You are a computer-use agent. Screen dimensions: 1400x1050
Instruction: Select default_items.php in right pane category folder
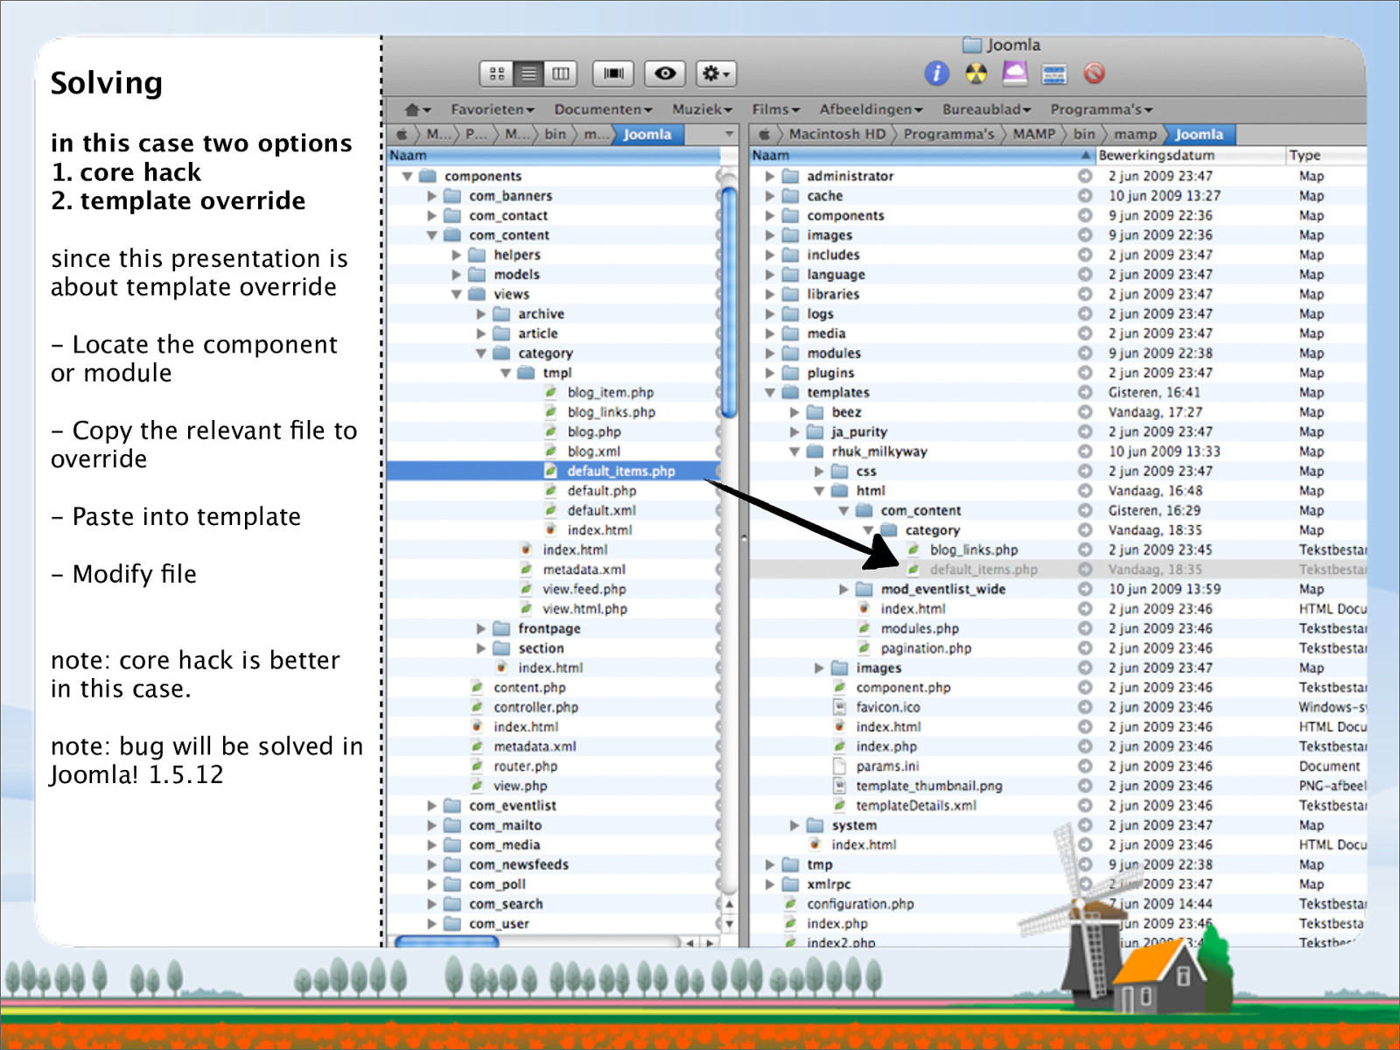(983, 570)
